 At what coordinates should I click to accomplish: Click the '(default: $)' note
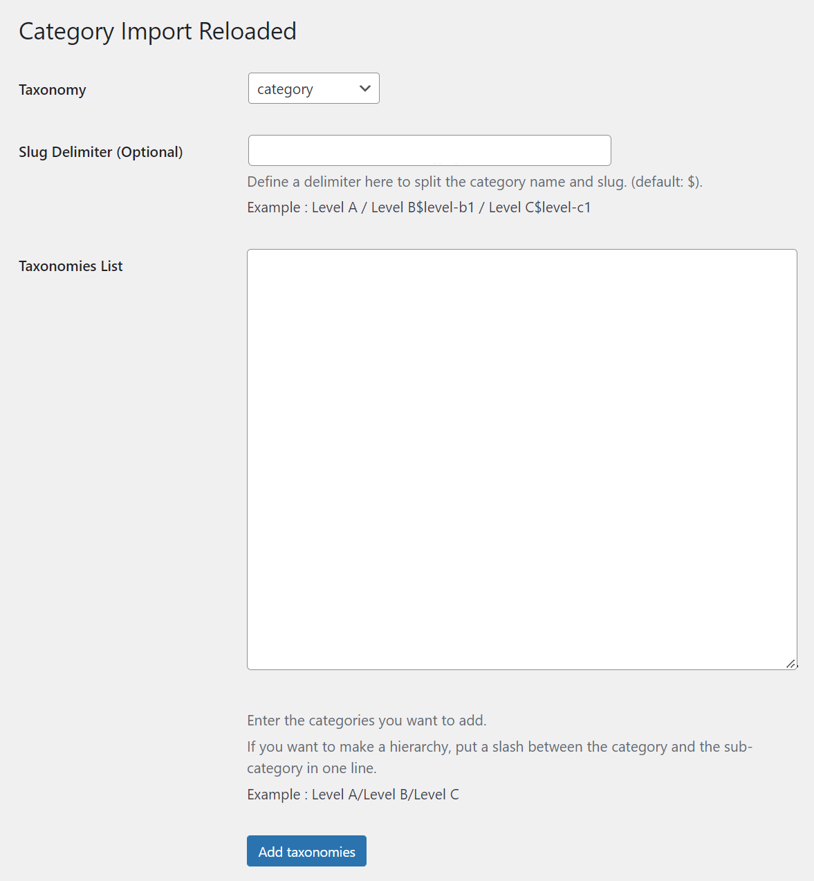coord(667,182)
